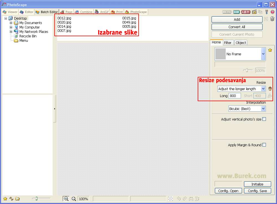Click the resize preset icon beside dropdown
This screenshot has width=277, height=204.
pos(270,89)
